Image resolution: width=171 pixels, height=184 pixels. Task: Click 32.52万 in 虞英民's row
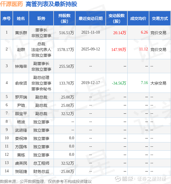68,163
